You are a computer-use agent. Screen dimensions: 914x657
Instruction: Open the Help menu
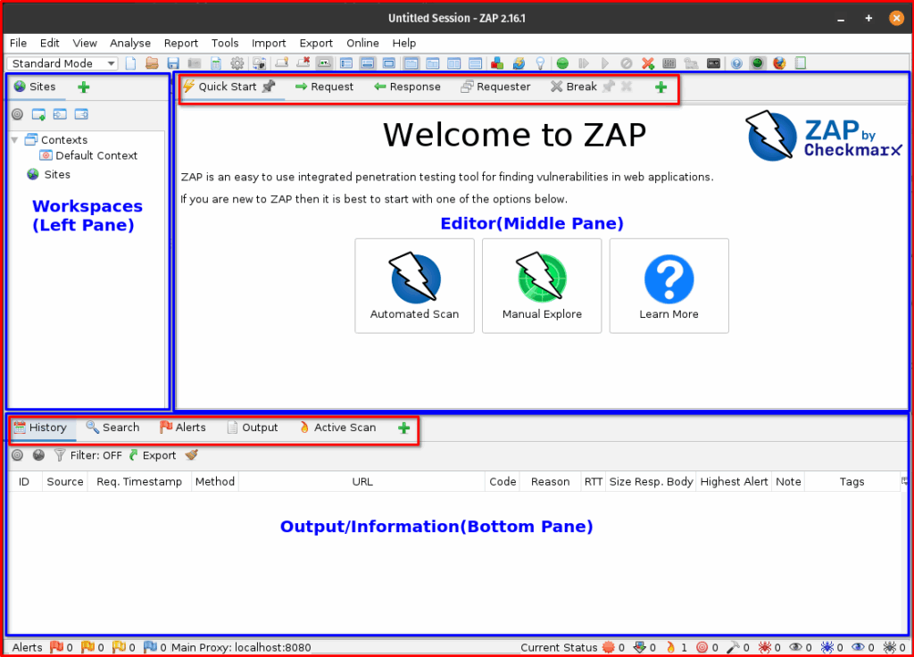(403, 43)
